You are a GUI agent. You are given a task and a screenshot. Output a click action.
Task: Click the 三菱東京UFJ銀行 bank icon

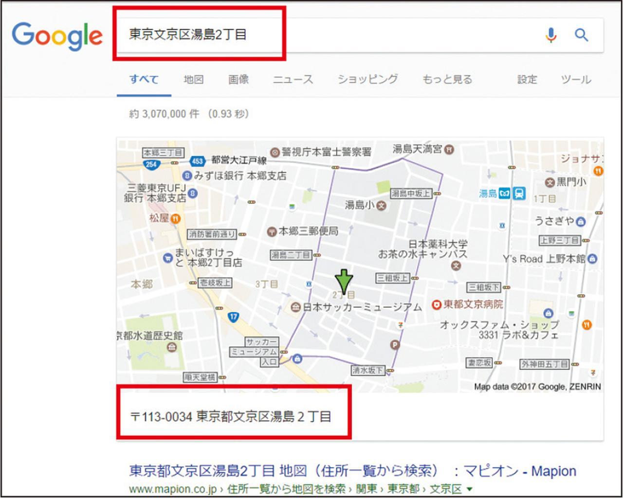point(193,194)
